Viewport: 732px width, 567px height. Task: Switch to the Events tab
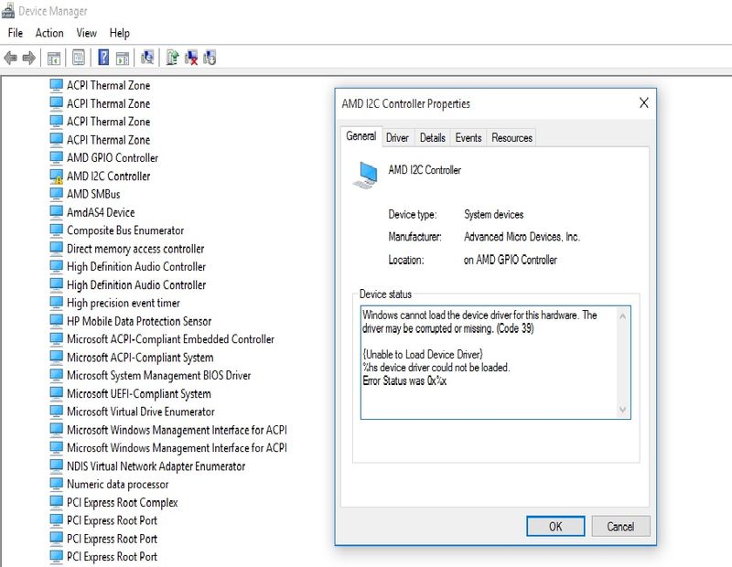point(468,138)
